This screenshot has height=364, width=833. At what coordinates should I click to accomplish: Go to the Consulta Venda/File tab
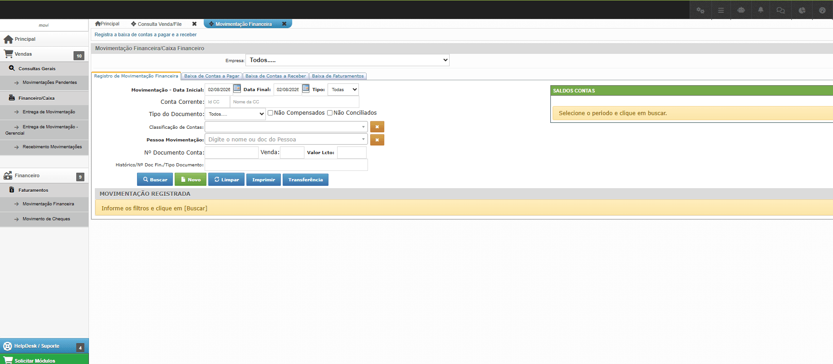[x=159, y=24]
